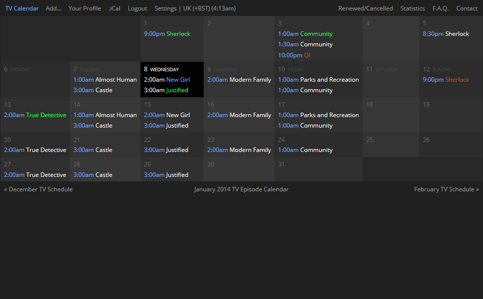The height and width of the screenshot is (299, 483).
Task: Open Settings with UK timezone
Action: click(195, 8)
